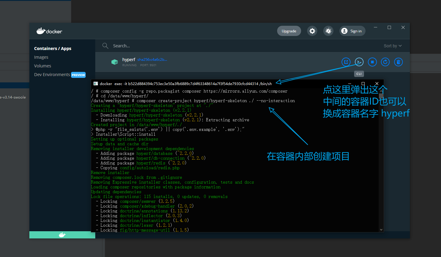Click the PORT: 9501 text
441x257 pixels.
coord(148,65)
